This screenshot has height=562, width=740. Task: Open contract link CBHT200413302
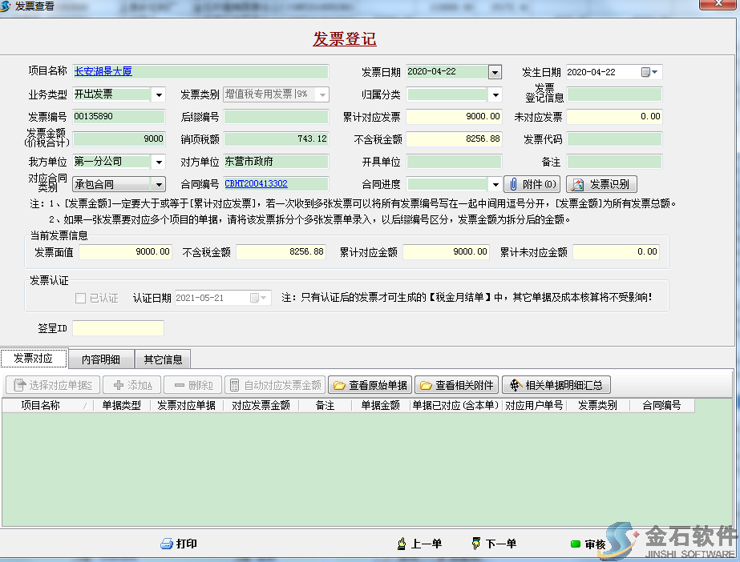point(257,184)
